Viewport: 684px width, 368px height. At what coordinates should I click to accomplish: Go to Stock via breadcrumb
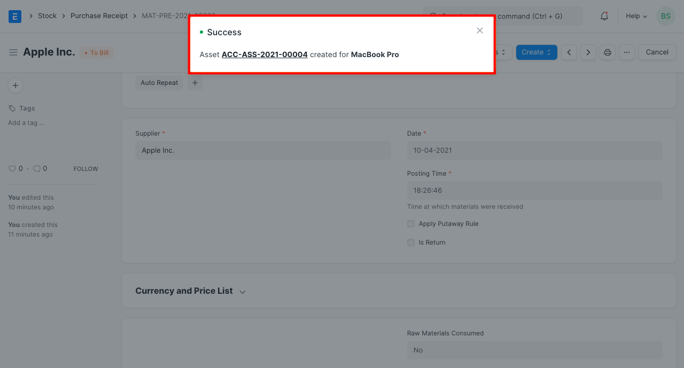[x=47, y=15]
